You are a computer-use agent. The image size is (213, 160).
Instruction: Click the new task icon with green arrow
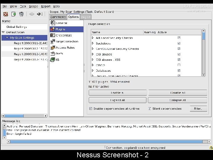(14, 14)
